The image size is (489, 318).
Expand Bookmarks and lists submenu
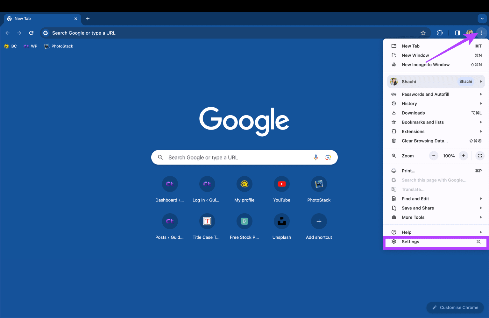click(436, 122)
